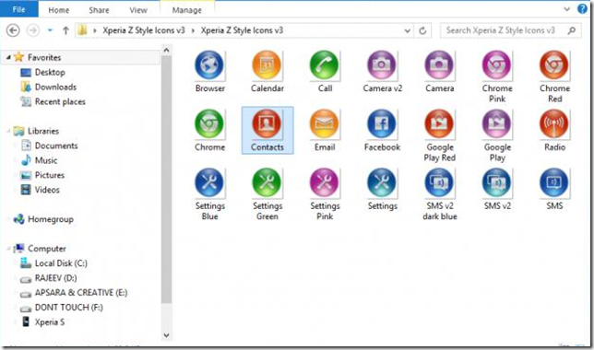Open the Manage ribbon tab
594x350 pixels.
coord(186,10)
